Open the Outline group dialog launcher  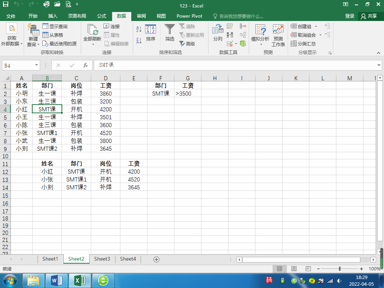click(330, 52)
